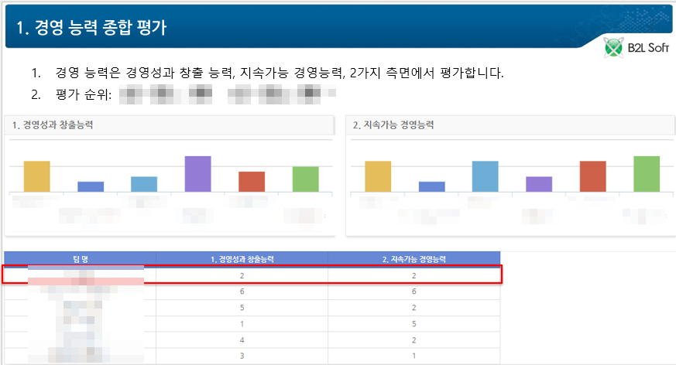The image size is (676, 365).
Task: Click the light blue bar in 지속가능 경영능력 chart
Action: click(x=485, y=176)
